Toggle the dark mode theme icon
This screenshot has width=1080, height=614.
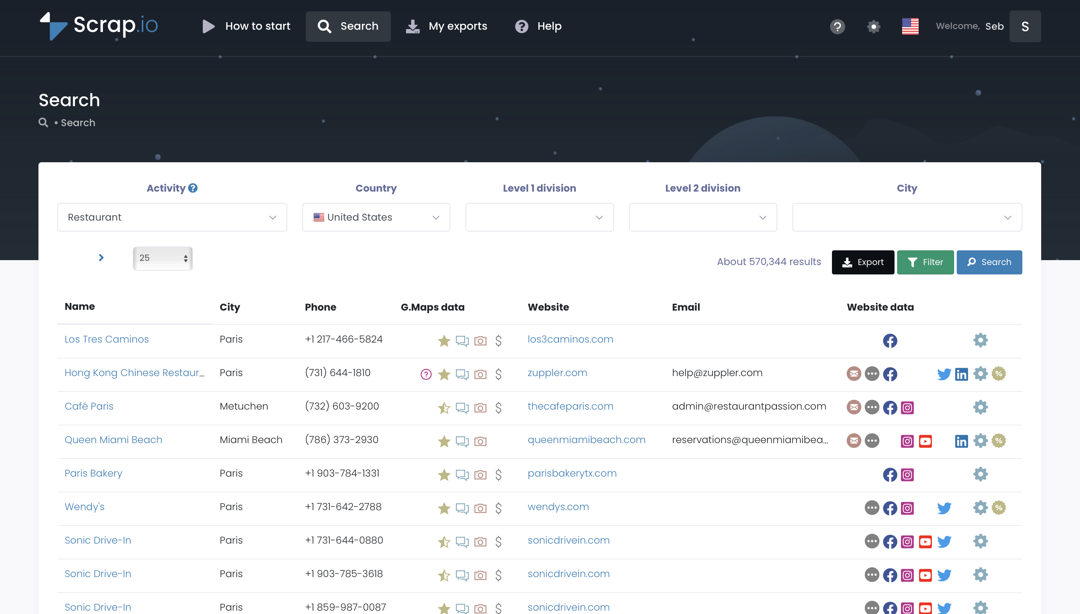(873, 27)
